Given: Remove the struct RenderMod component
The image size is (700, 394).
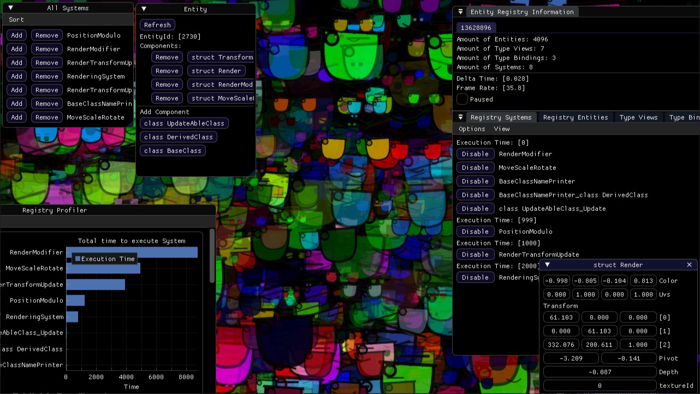Looking at the screenshot, I should click(x=167, y=84).
